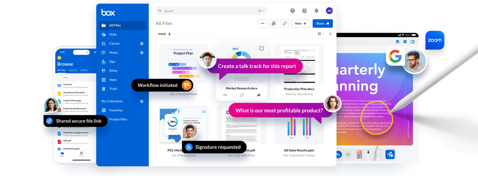The image size is (478, 176).
Task: Switch to Recents tab on mobile
Action: click(73, 70)
